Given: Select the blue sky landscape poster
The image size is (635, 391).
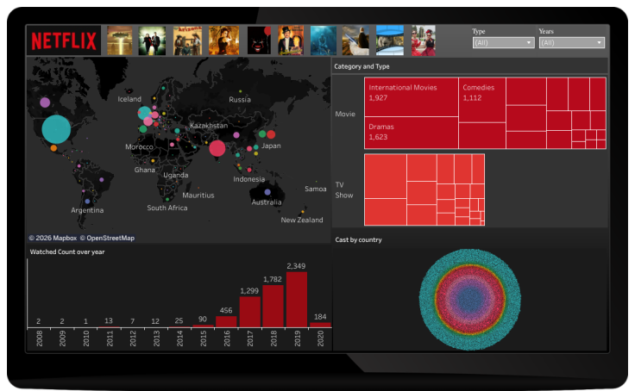Looking at the screenshot, I should [x=390, y=40].
